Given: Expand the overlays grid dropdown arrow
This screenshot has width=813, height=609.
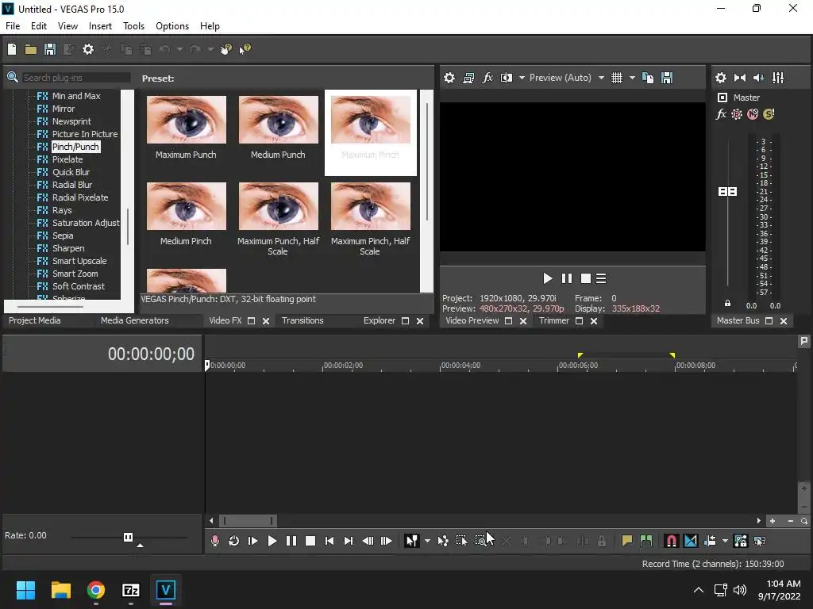Looking at the screenshot, I should 632,78.
